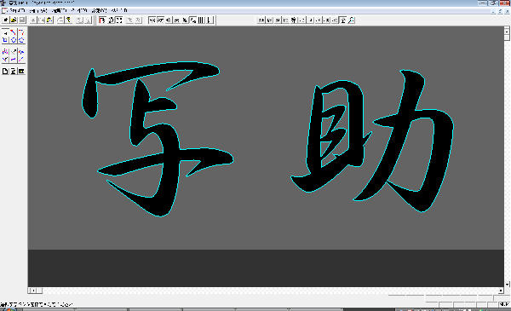Select the blue square shape tool
This screenshot has height=311, width=511.
coord(5,40)
